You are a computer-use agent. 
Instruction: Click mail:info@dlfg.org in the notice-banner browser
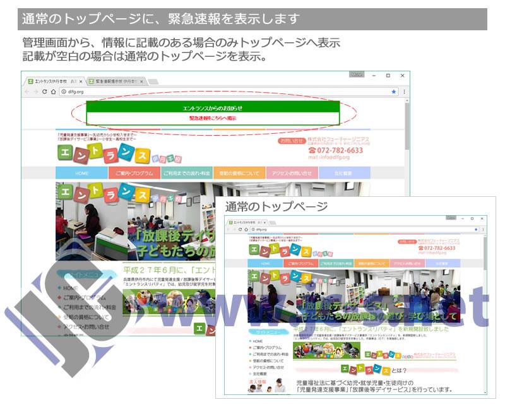tap(328, 157)
